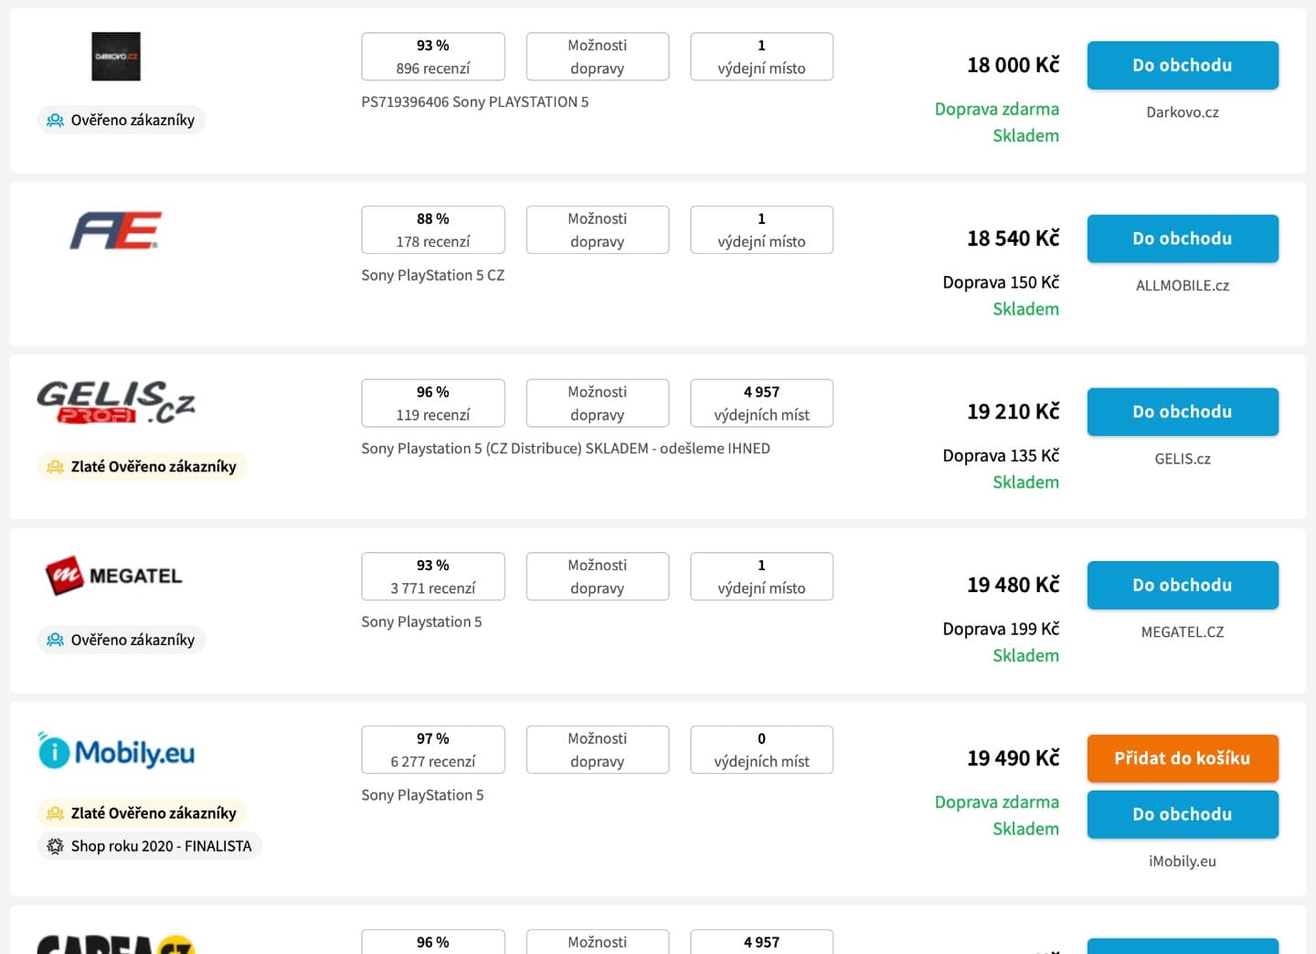Go to iMobily.eu via Do obchodu
The height and width of the screenshot is (954, 1316).
click(x=1183, y=814)
